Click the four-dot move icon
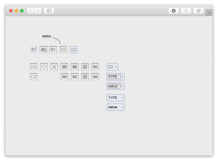This screenshot has height=161, width=218. (44, 67)
